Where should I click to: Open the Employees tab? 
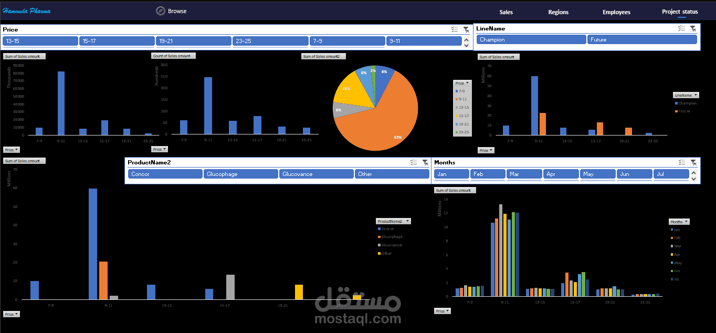point(616,12)
